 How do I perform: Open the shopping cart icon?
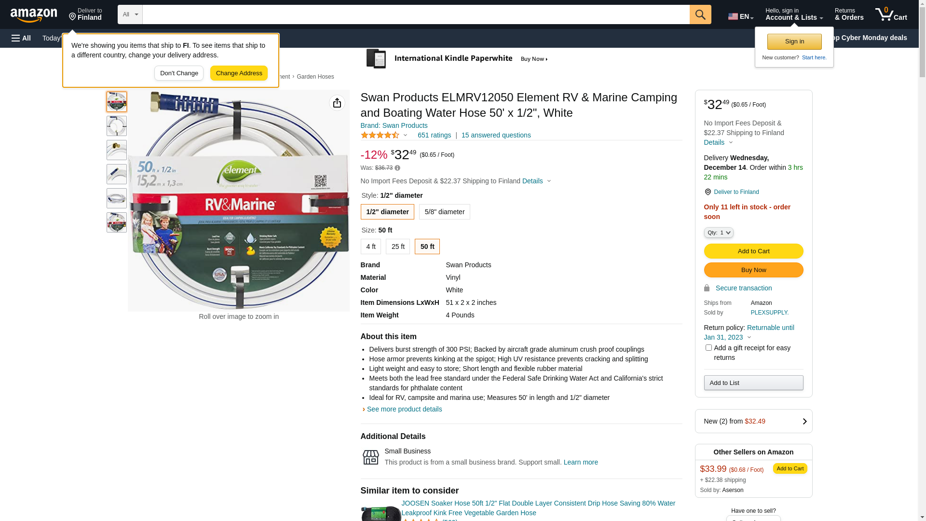pyautogui.click(x=890, y=14)
